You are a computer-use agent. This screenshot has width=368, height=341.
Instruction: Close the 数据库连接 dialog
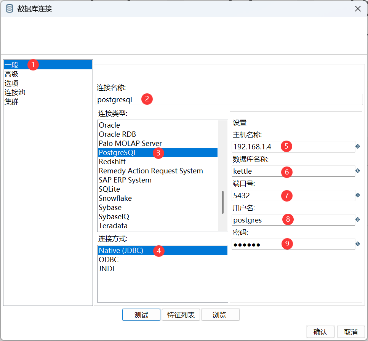358,9
